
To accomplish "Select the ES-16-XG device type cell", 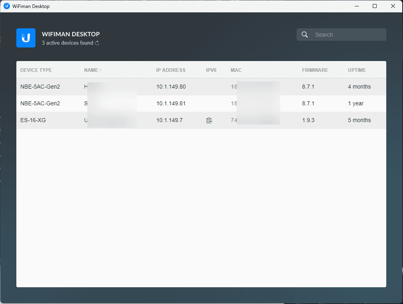I will coord(33,120).
